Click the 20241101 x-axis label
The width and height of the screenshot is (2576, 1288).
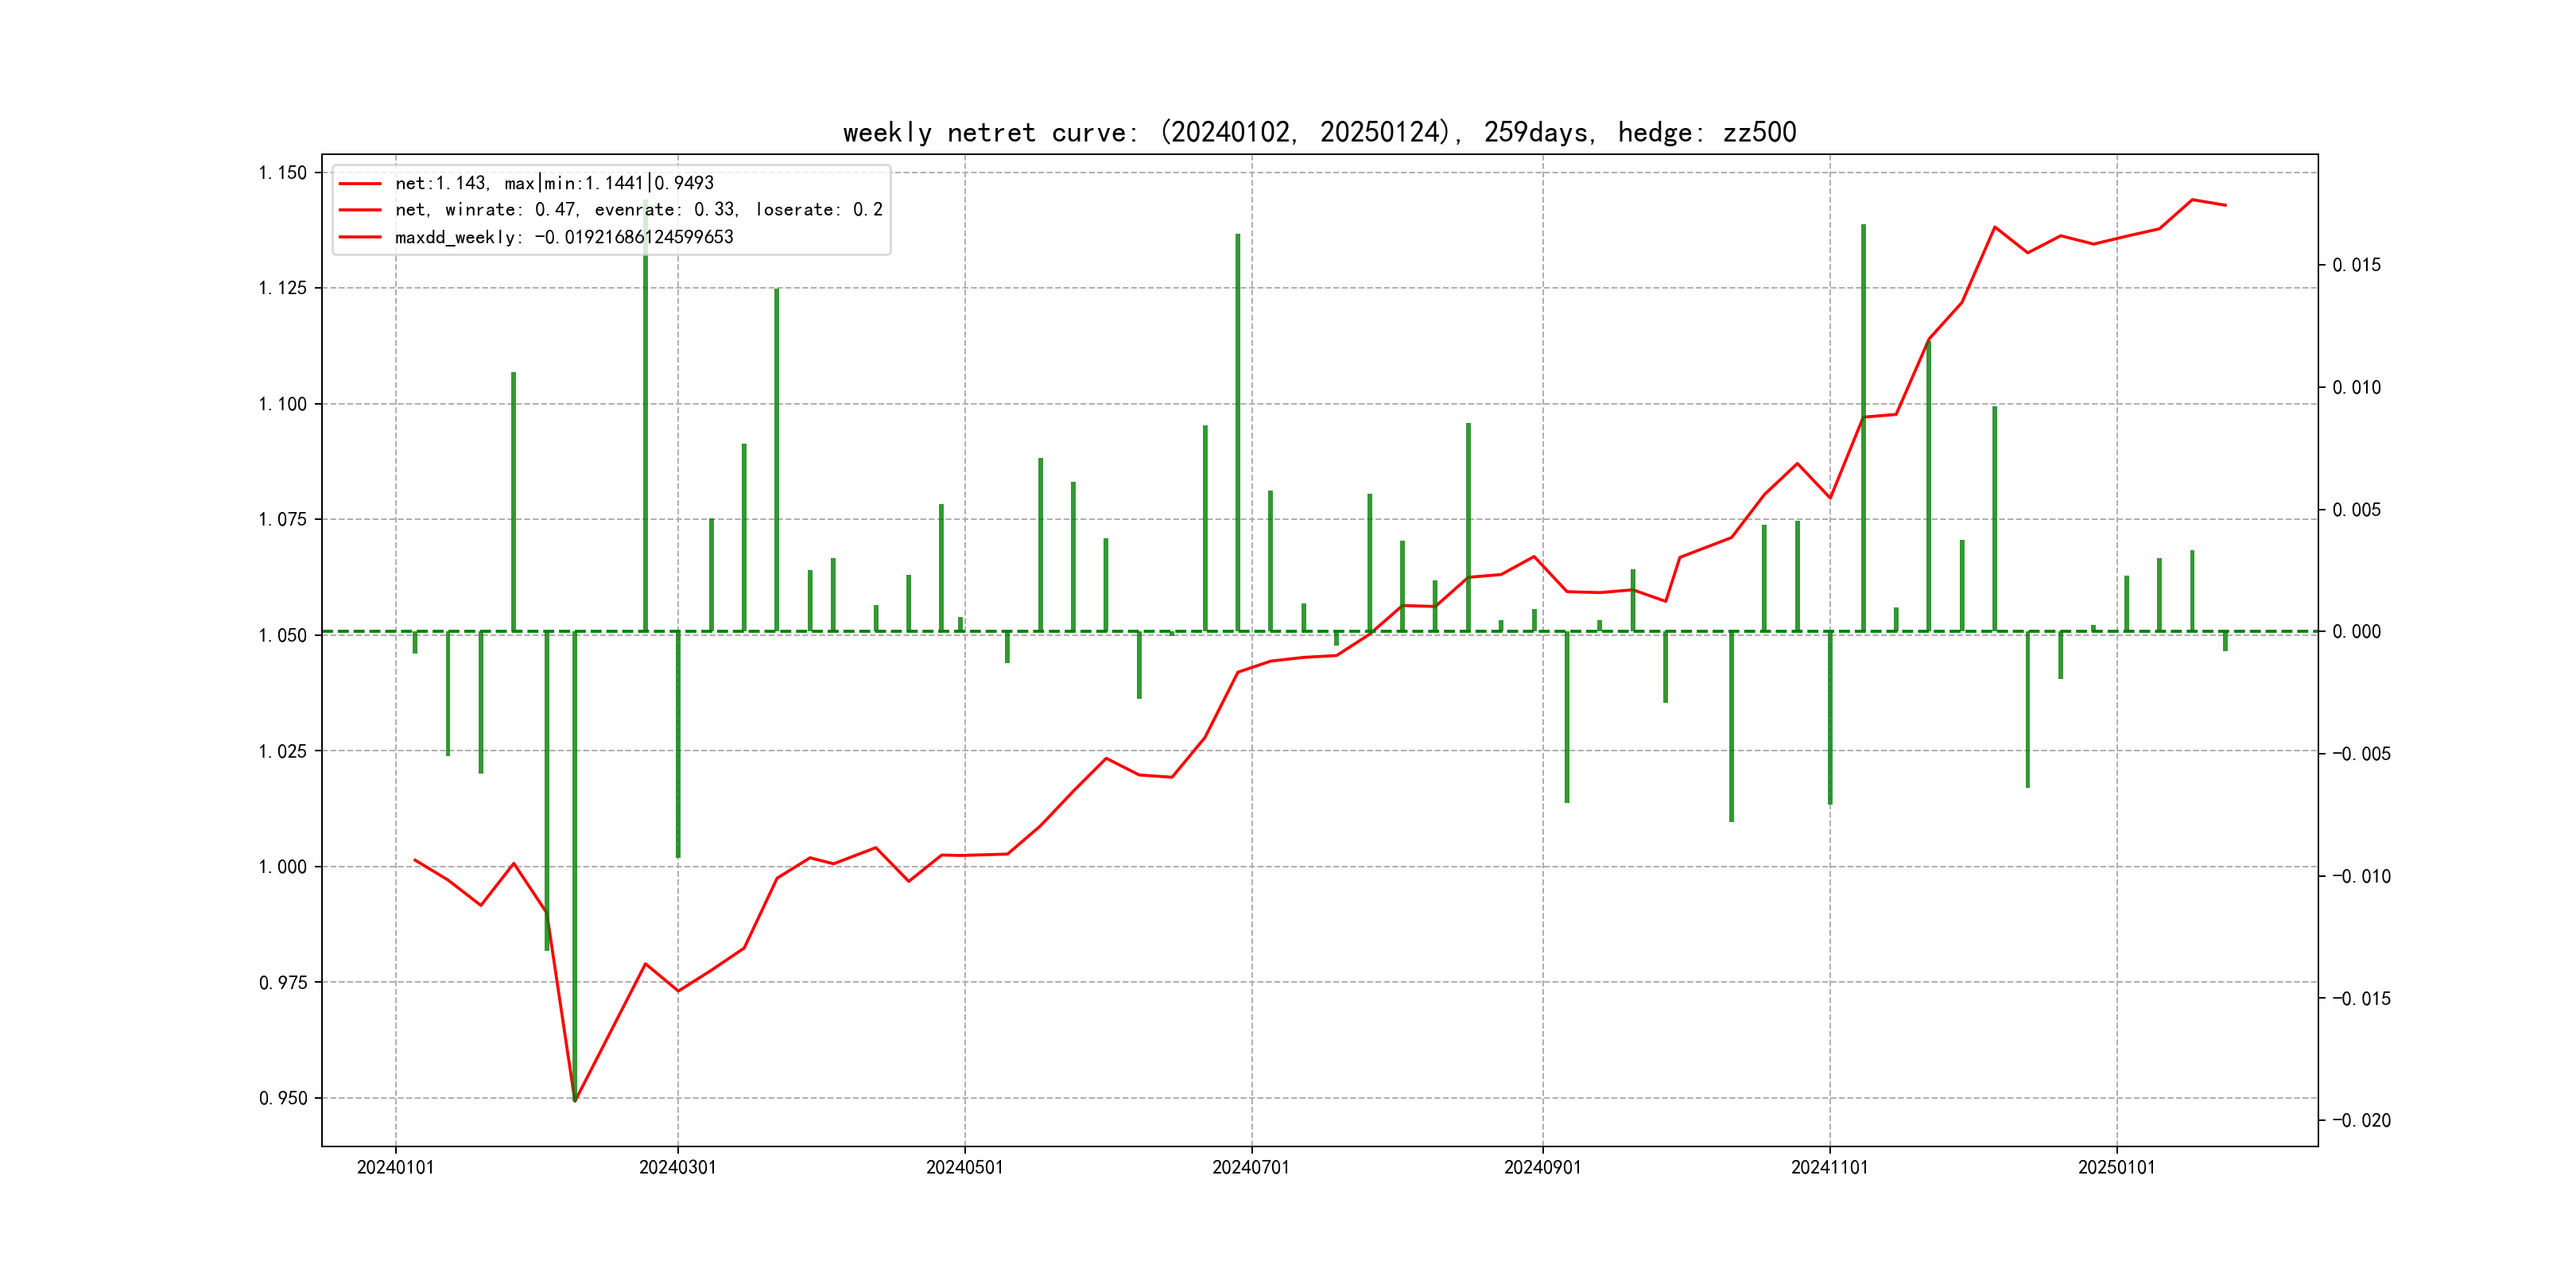pos(1829,1167)
